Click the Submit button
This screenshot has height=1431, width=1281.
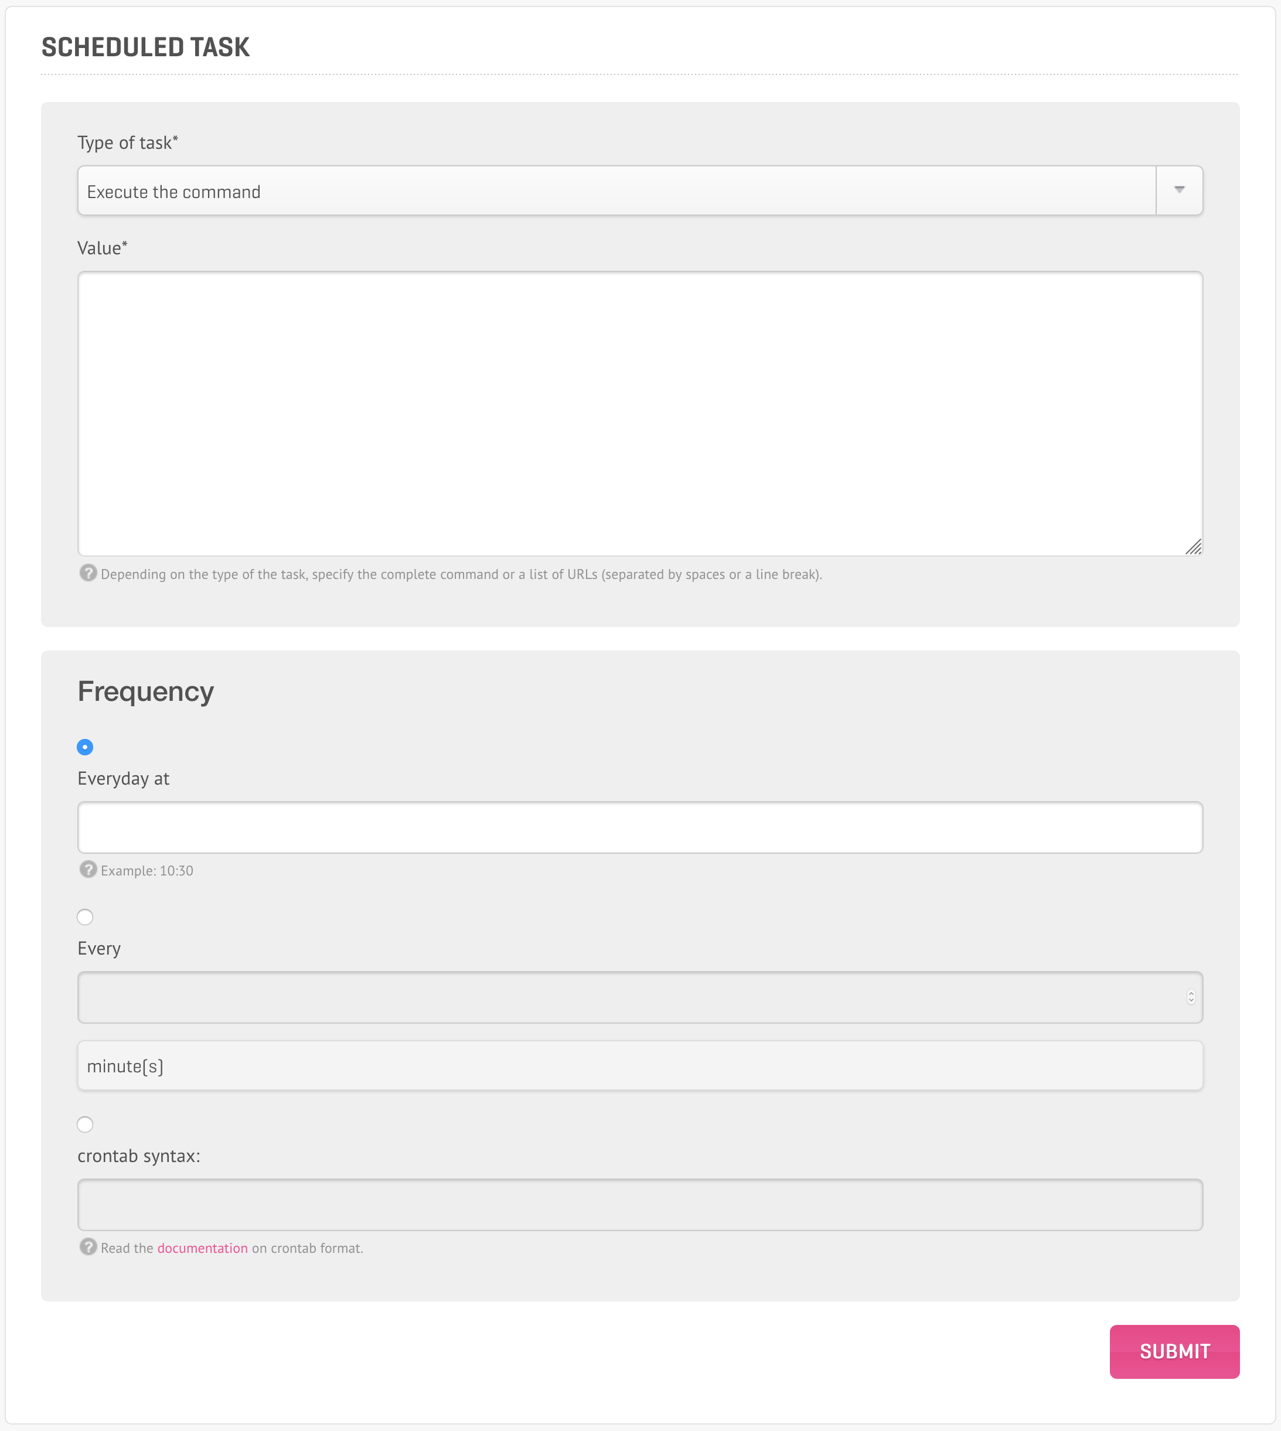(x=1174, y=1351)
